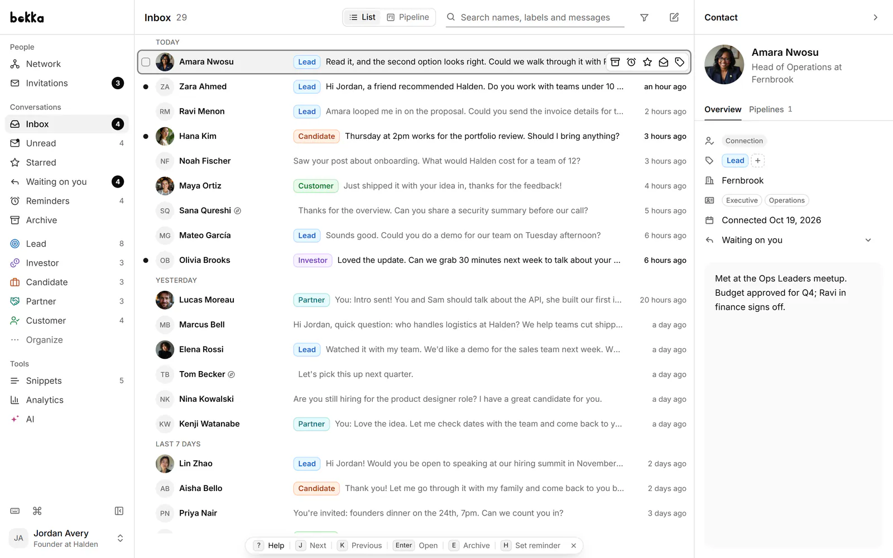Open label tag icon on Amara row
This screenshot has width=893, height=558.
(680, 62)
